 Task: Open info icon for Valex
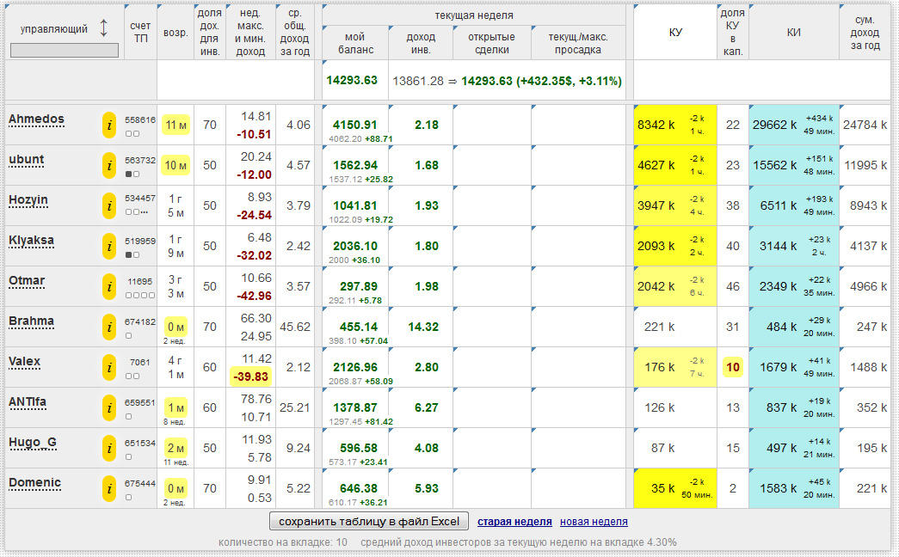(109, 367)
